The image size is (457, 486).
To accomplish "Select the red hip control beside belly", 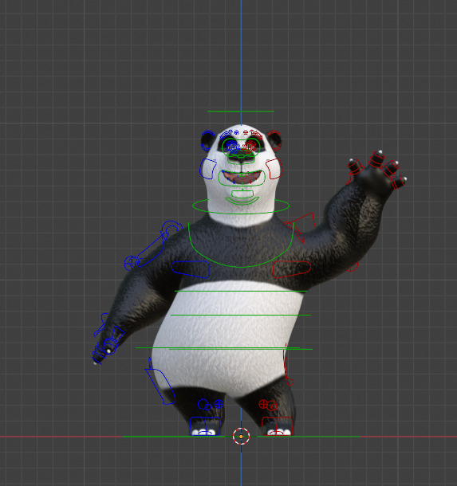I will point(288,365).
